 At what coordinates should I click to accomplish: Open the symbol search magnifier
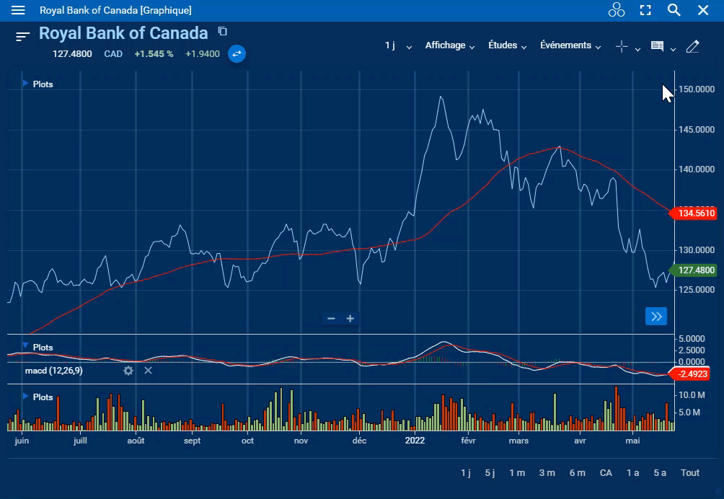[x=674, y=10]
